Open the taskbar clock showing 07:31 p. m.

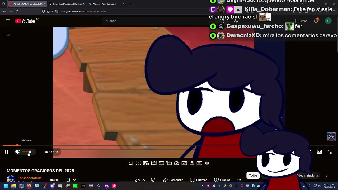329,186
